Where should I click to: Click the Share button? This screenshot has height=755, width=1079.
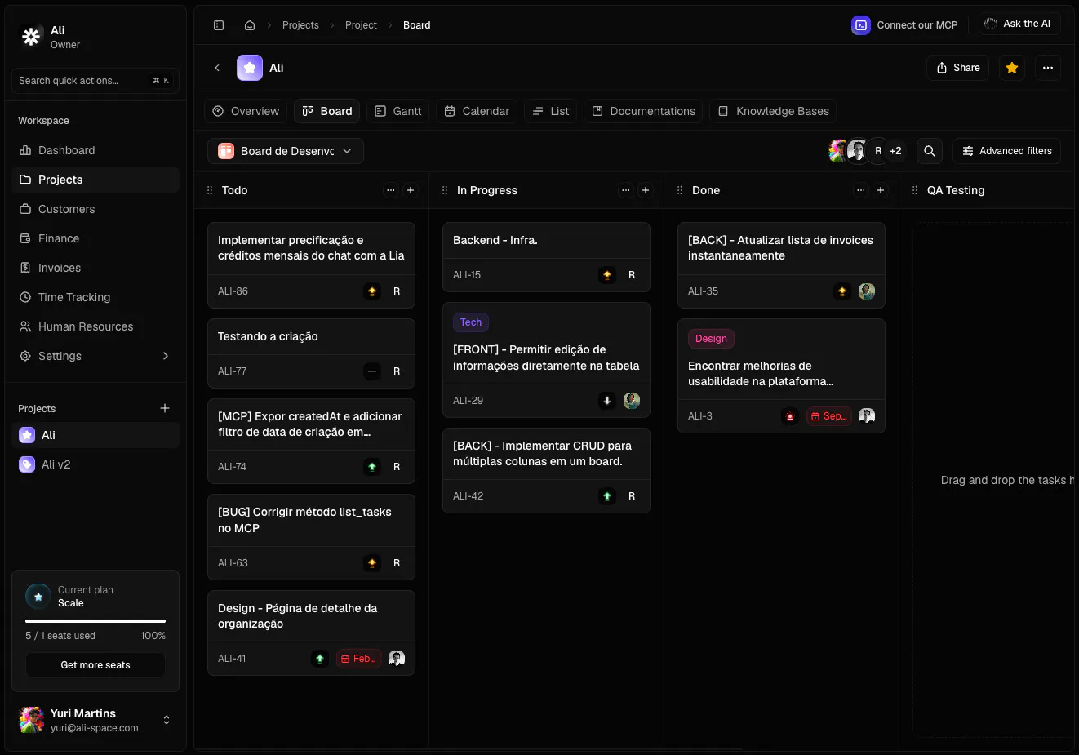coord(958,68)
